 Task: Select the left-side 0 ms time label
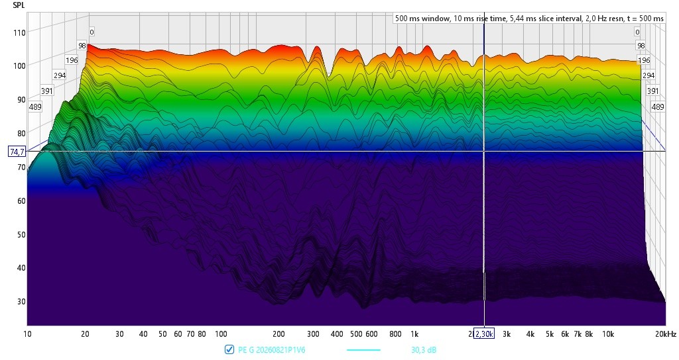[92, 32]
